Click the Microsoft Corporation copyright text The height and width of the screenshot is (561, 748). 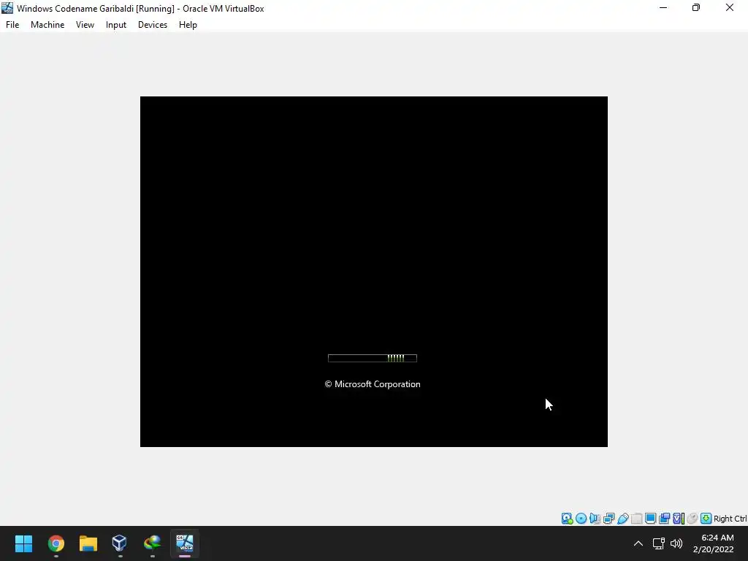[373, 384]
